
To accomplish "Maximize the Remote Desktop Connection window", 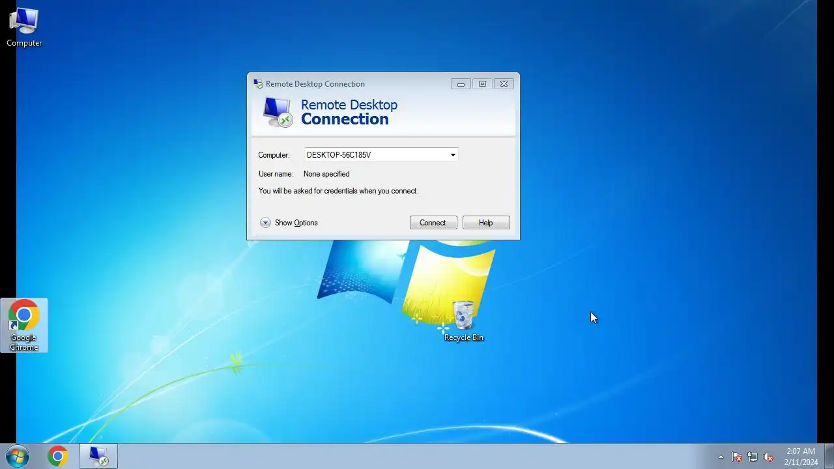I will coord(482,83).
